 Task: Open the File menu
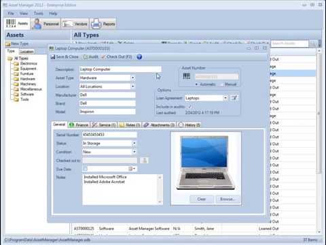[11, 14]
